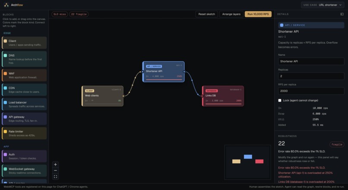The width and height of the screenshot is (348, 190).
Task: Open the Use Case URL shortener dropdown
Action: pos(323,5)
